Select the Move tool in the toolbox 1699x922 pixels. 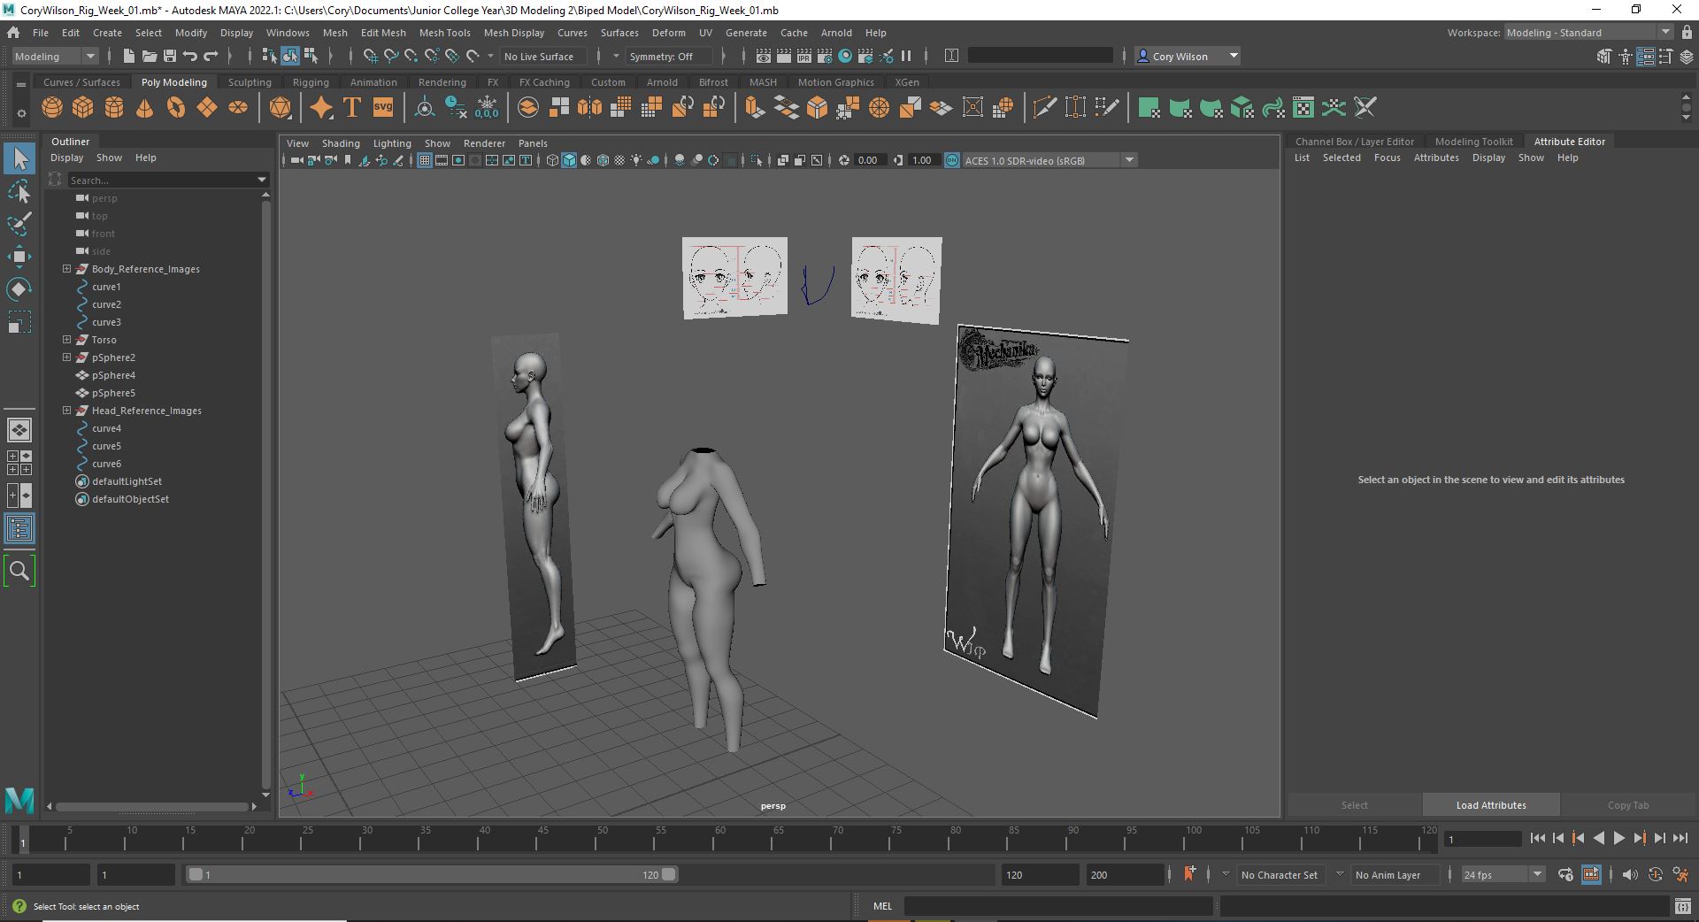pos(19,257)
